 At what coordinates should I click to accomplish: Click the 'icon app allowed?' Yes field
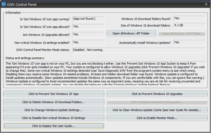click(88, 27)
